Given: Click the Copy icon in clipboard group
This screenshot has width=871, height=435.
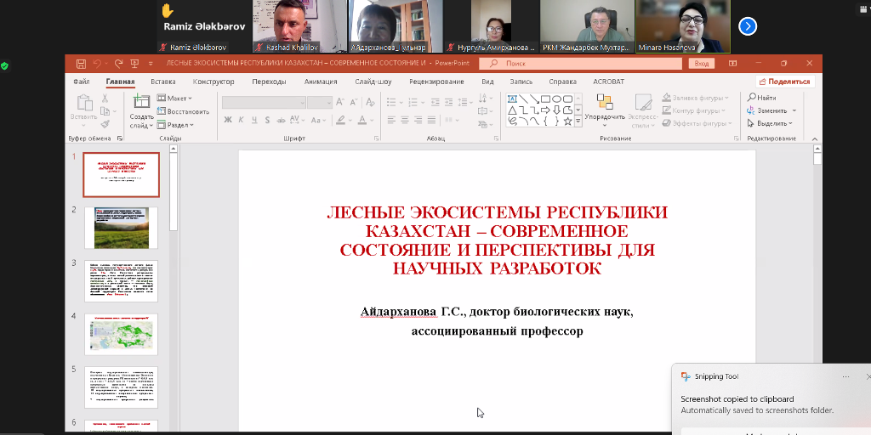Looking at the screenshot, I should (105, 111).
